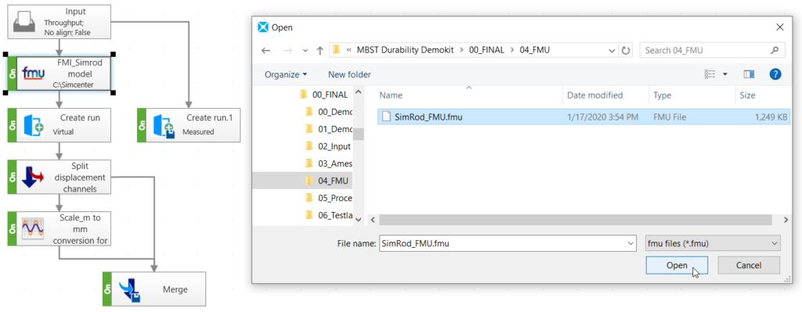Image resolution: width=802 pixels, height=312 pixels.
Task: Click the Open button
Action: pos(677,266)
